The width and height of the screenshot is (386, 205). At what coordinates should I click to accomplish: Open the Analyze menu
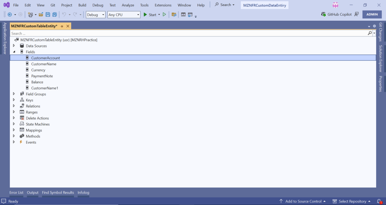click(x=128, y=5)
